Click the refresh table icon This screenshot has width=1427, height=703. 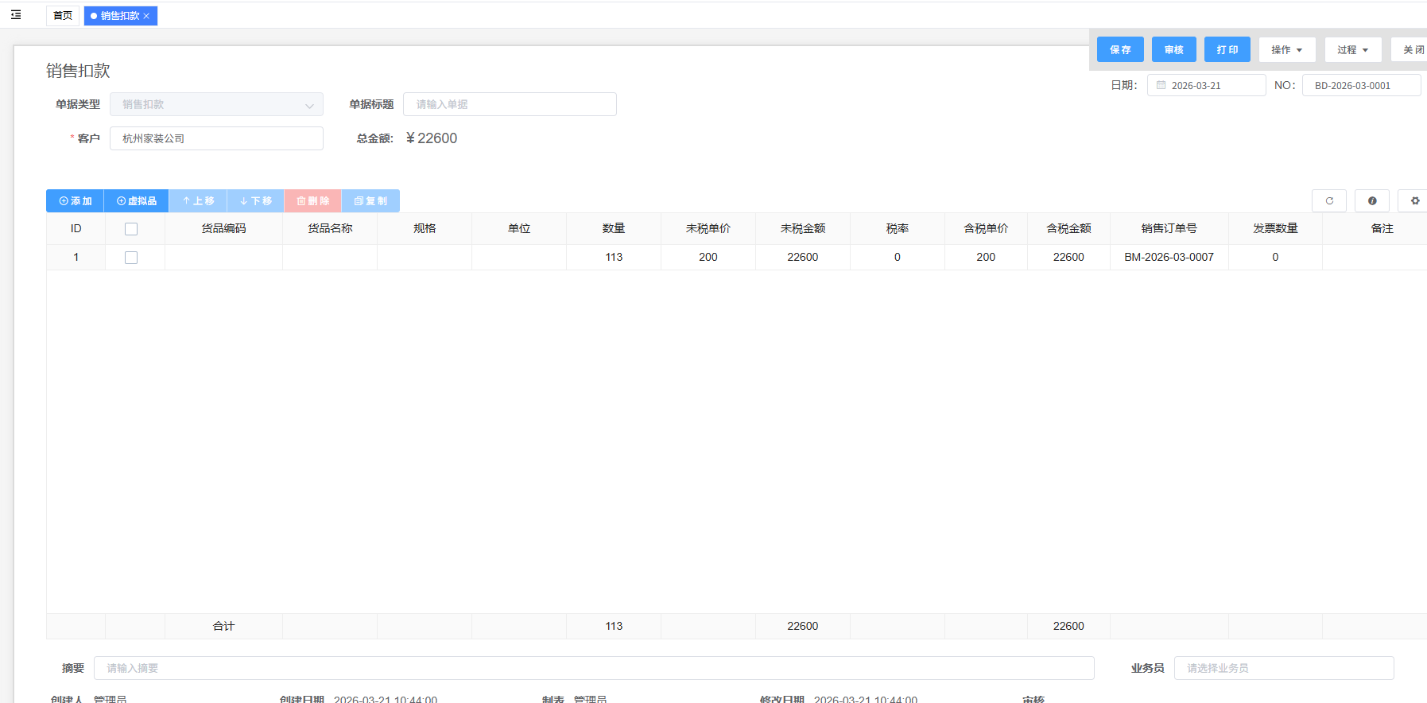tap(1328, 201)
